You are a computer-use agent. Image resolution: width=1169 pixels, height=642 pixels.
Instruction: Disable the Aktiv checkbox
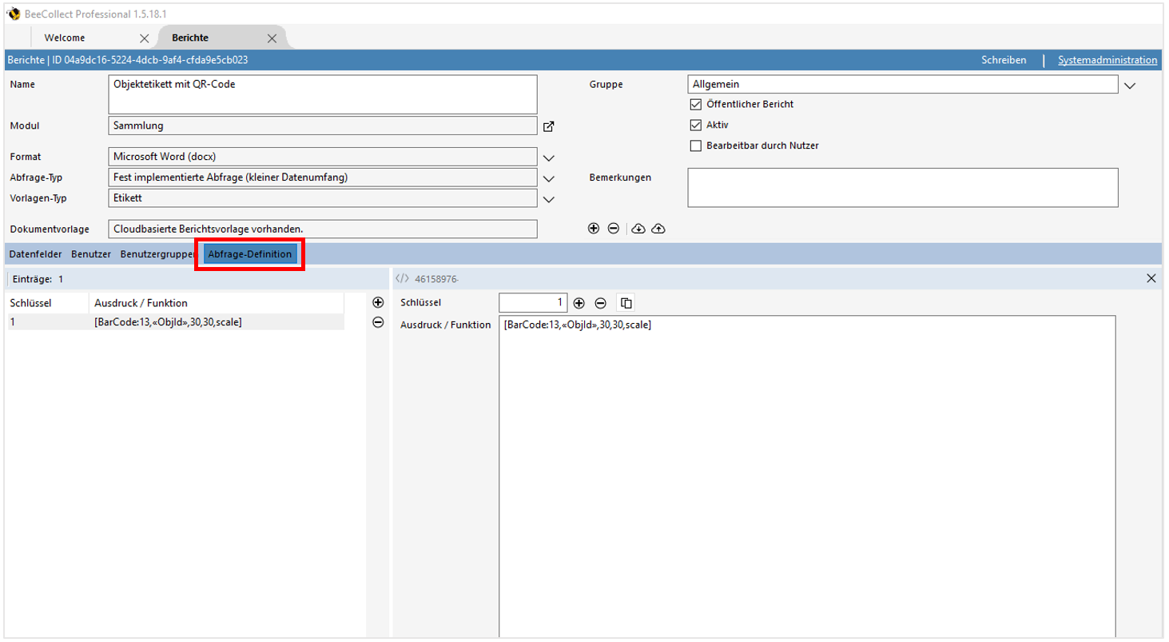pyautogui.click(x=695, y=125)
